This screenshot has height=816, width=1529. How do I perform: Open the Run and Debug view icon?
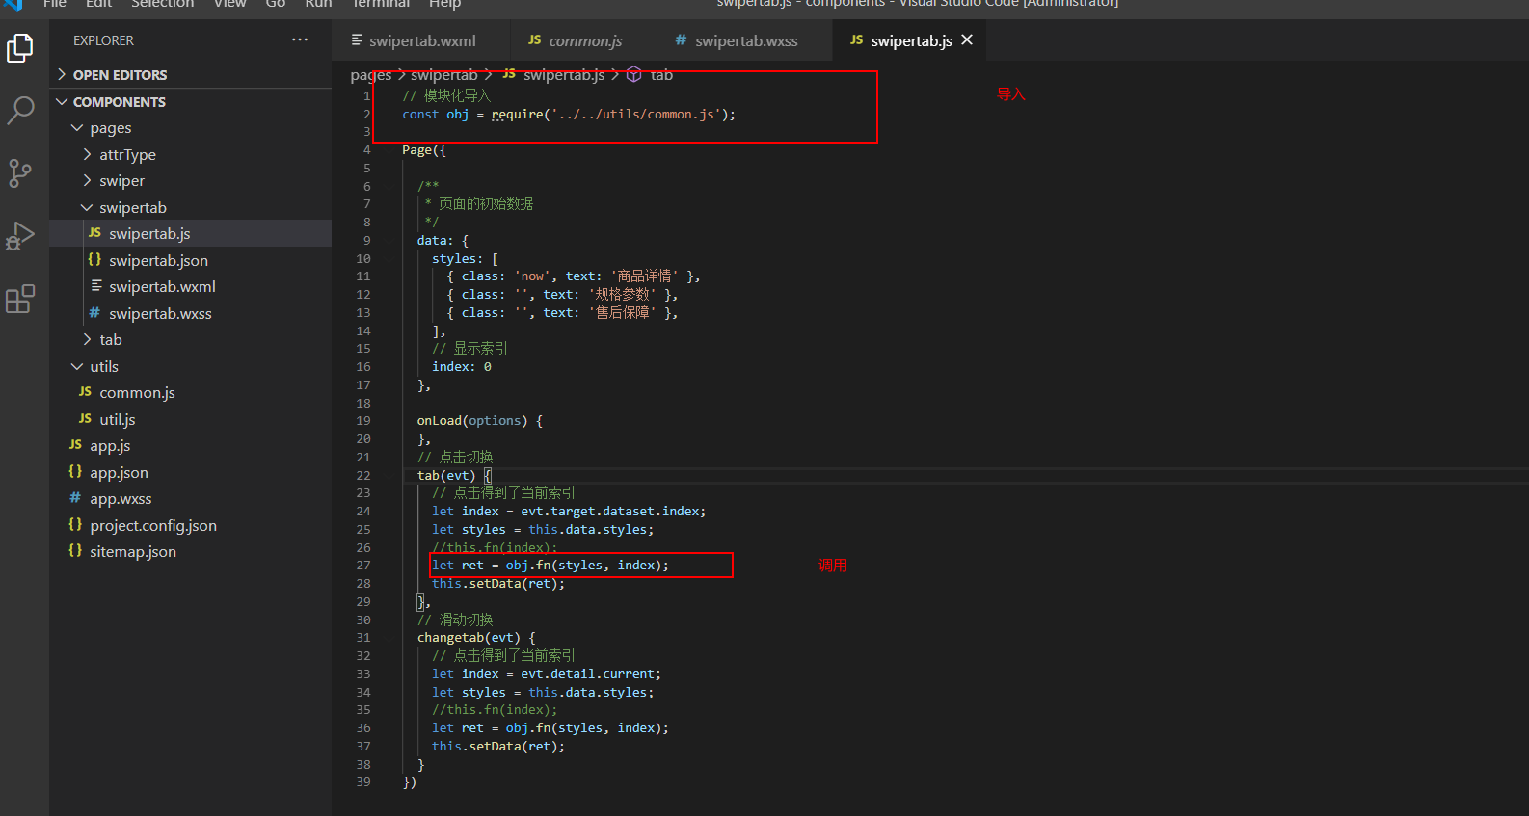click(x=20, y=236)
